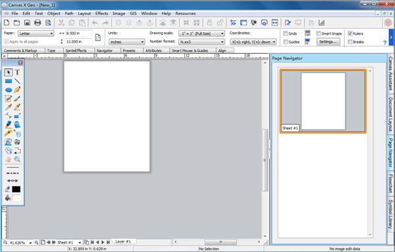
Task: Click the chart icon in toolbar
Action: (x=321, y=23)
